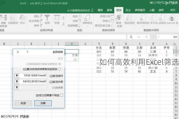Click the formula bar Cancel X icon
Viewport: 179px width, 119px height.
[146, 37]
